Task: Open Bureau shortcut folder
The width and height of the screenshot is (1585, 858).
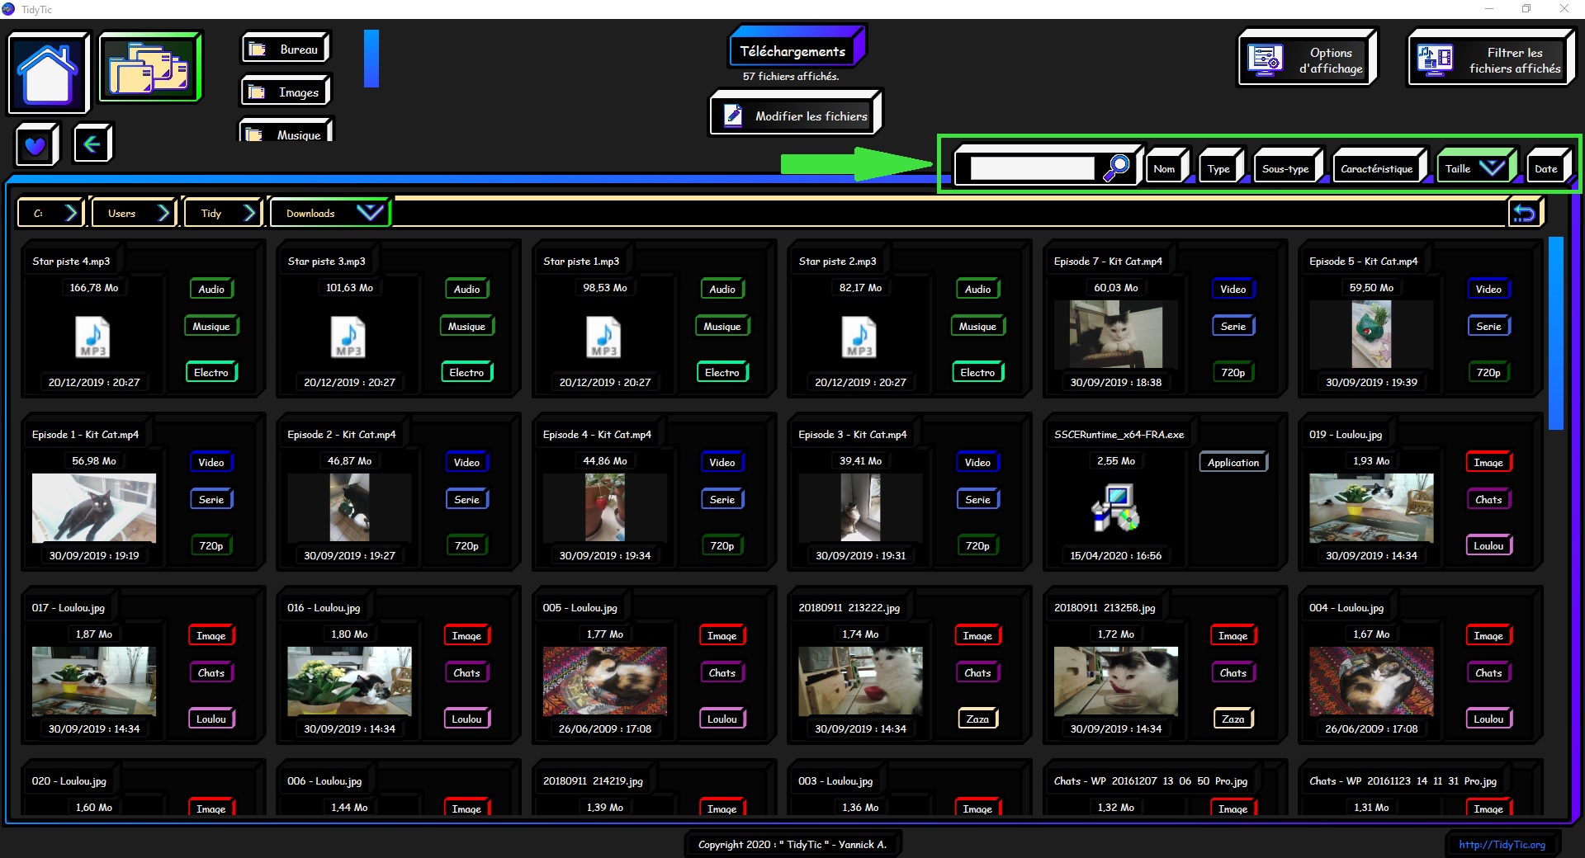Action: (286, 49)
